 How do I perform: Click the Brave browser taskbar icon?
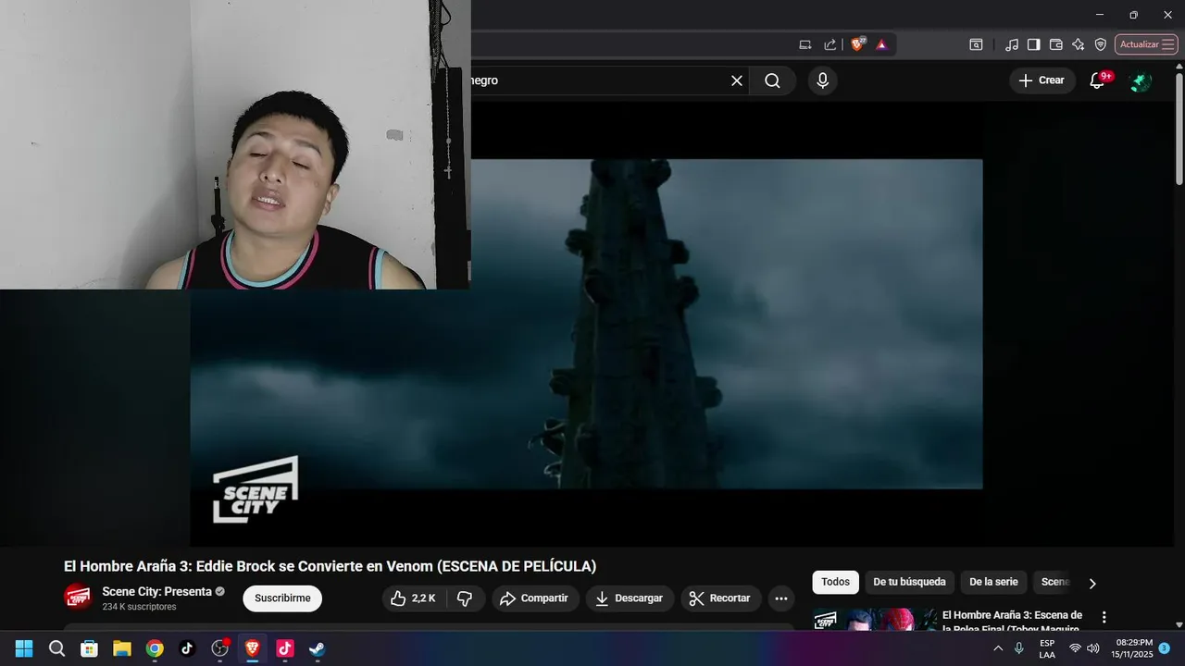252,648
